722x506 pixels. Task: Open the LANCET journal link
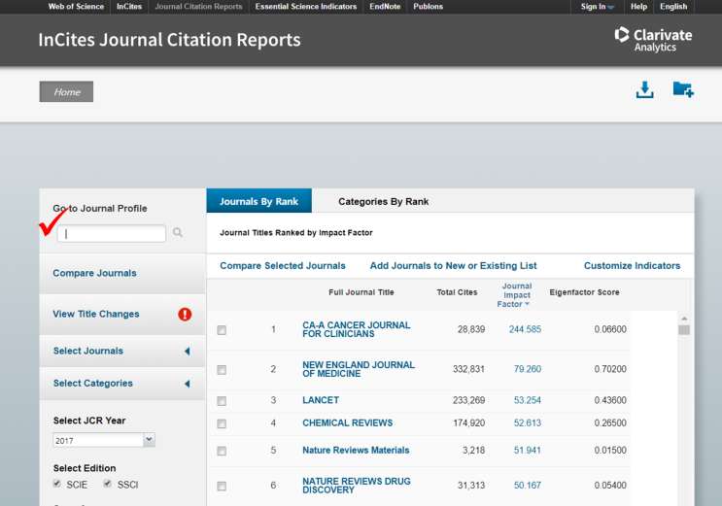321,400
